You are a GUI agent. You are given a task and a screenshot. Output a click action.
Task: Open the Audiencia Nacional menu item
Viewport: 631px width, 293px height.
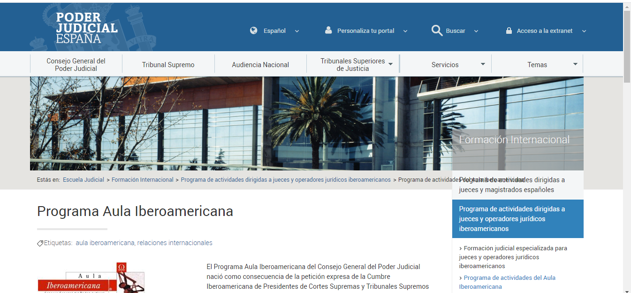[260, 65]
